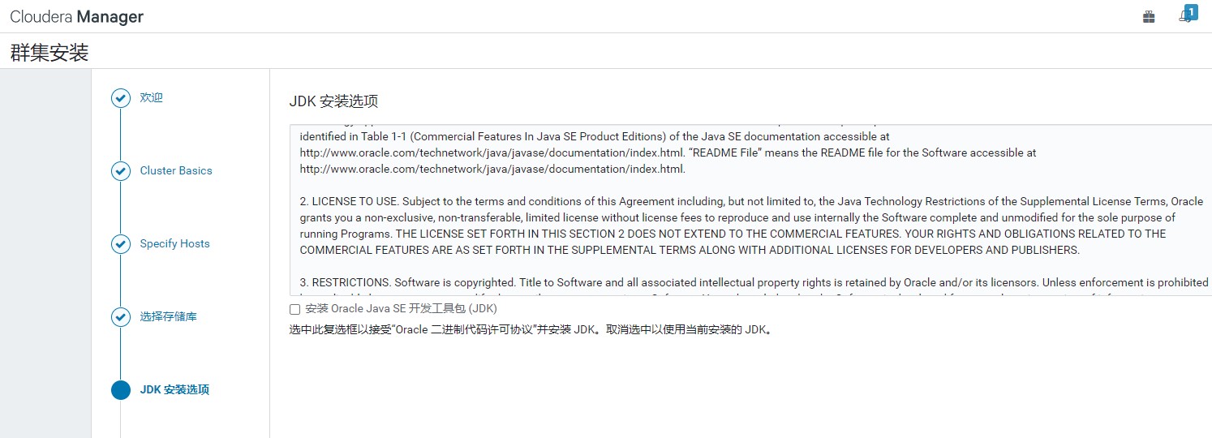Select the 选择存储库 checkmark circle

120,317
